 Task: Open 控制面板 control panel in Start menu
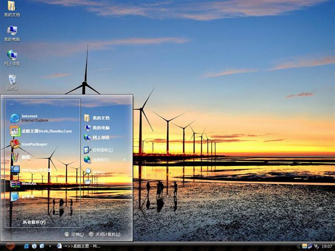(x=100, y=150)
